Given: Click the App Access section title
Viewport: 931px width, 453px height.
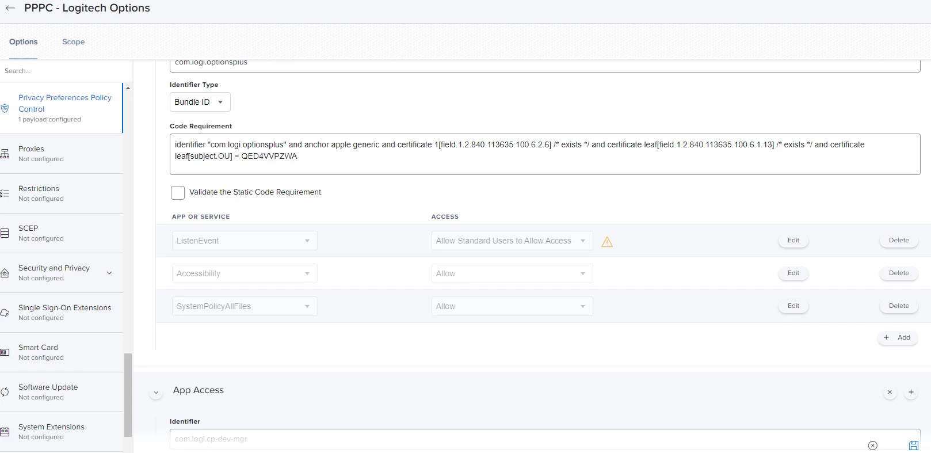Looking at the screenshot, I should coord(199,390).
